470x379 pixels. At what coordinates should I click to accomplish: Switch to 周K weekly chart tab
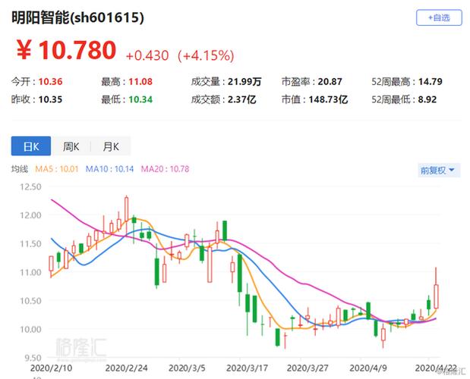[71, 146]
